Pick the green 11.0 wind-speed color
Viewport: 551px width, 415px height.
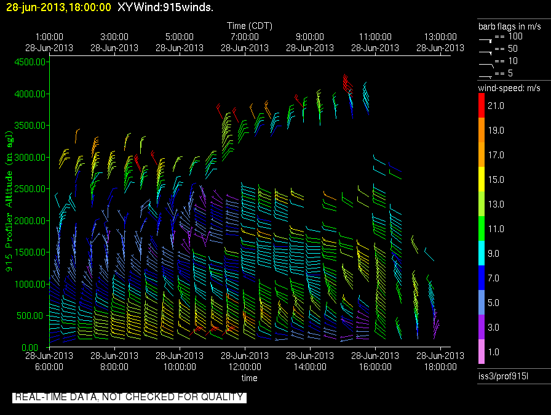pyautogui.click(x=482, y=228)
